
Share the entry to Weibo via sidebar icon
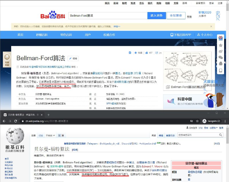220,51
